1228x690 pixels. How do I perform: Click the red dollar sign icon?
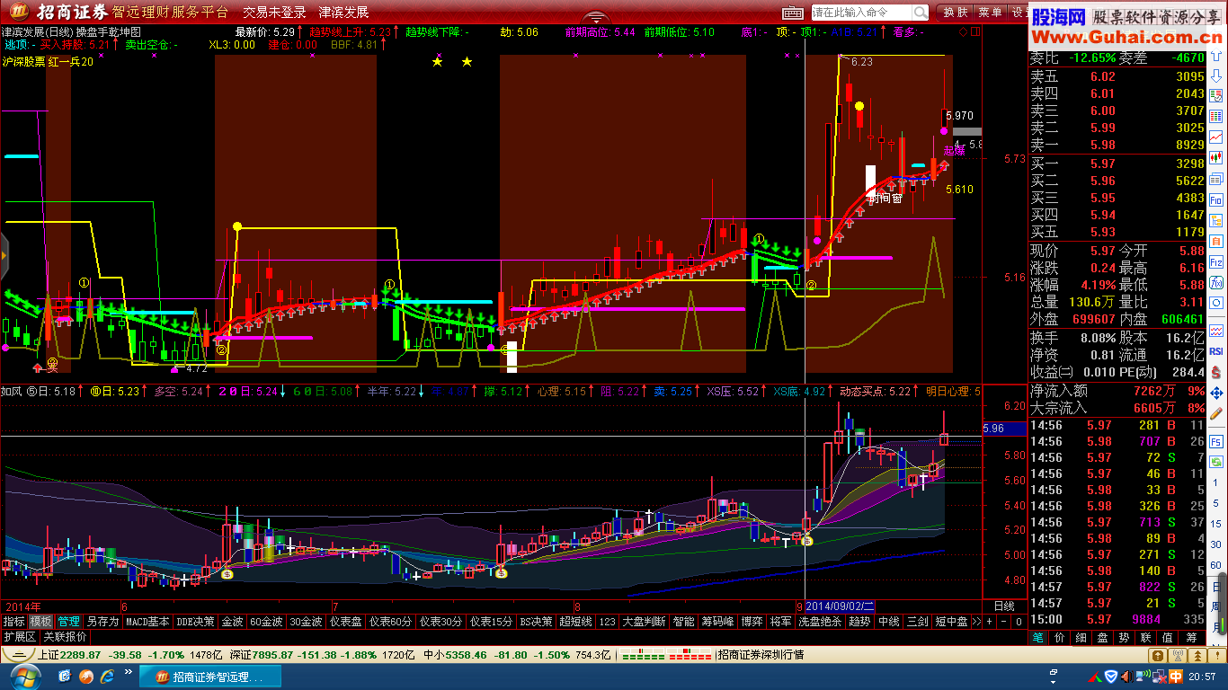click(x=1216, y=370)
